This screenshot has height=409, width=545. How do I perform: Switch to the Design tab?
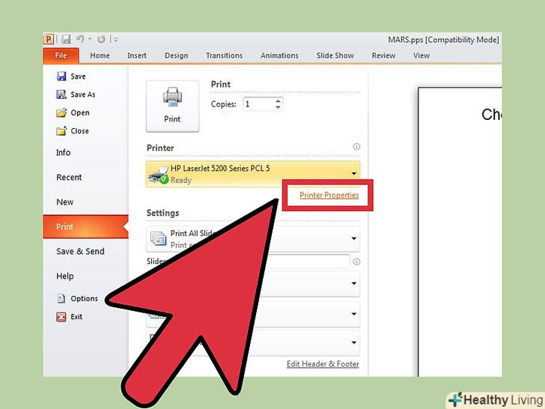[x=176, y=55]
